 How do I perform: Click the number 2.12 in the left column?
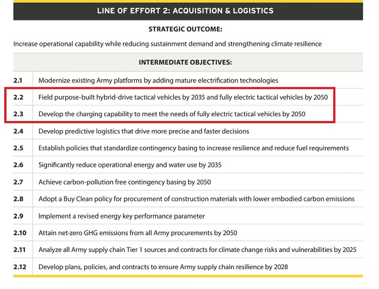tap(20, 266)
